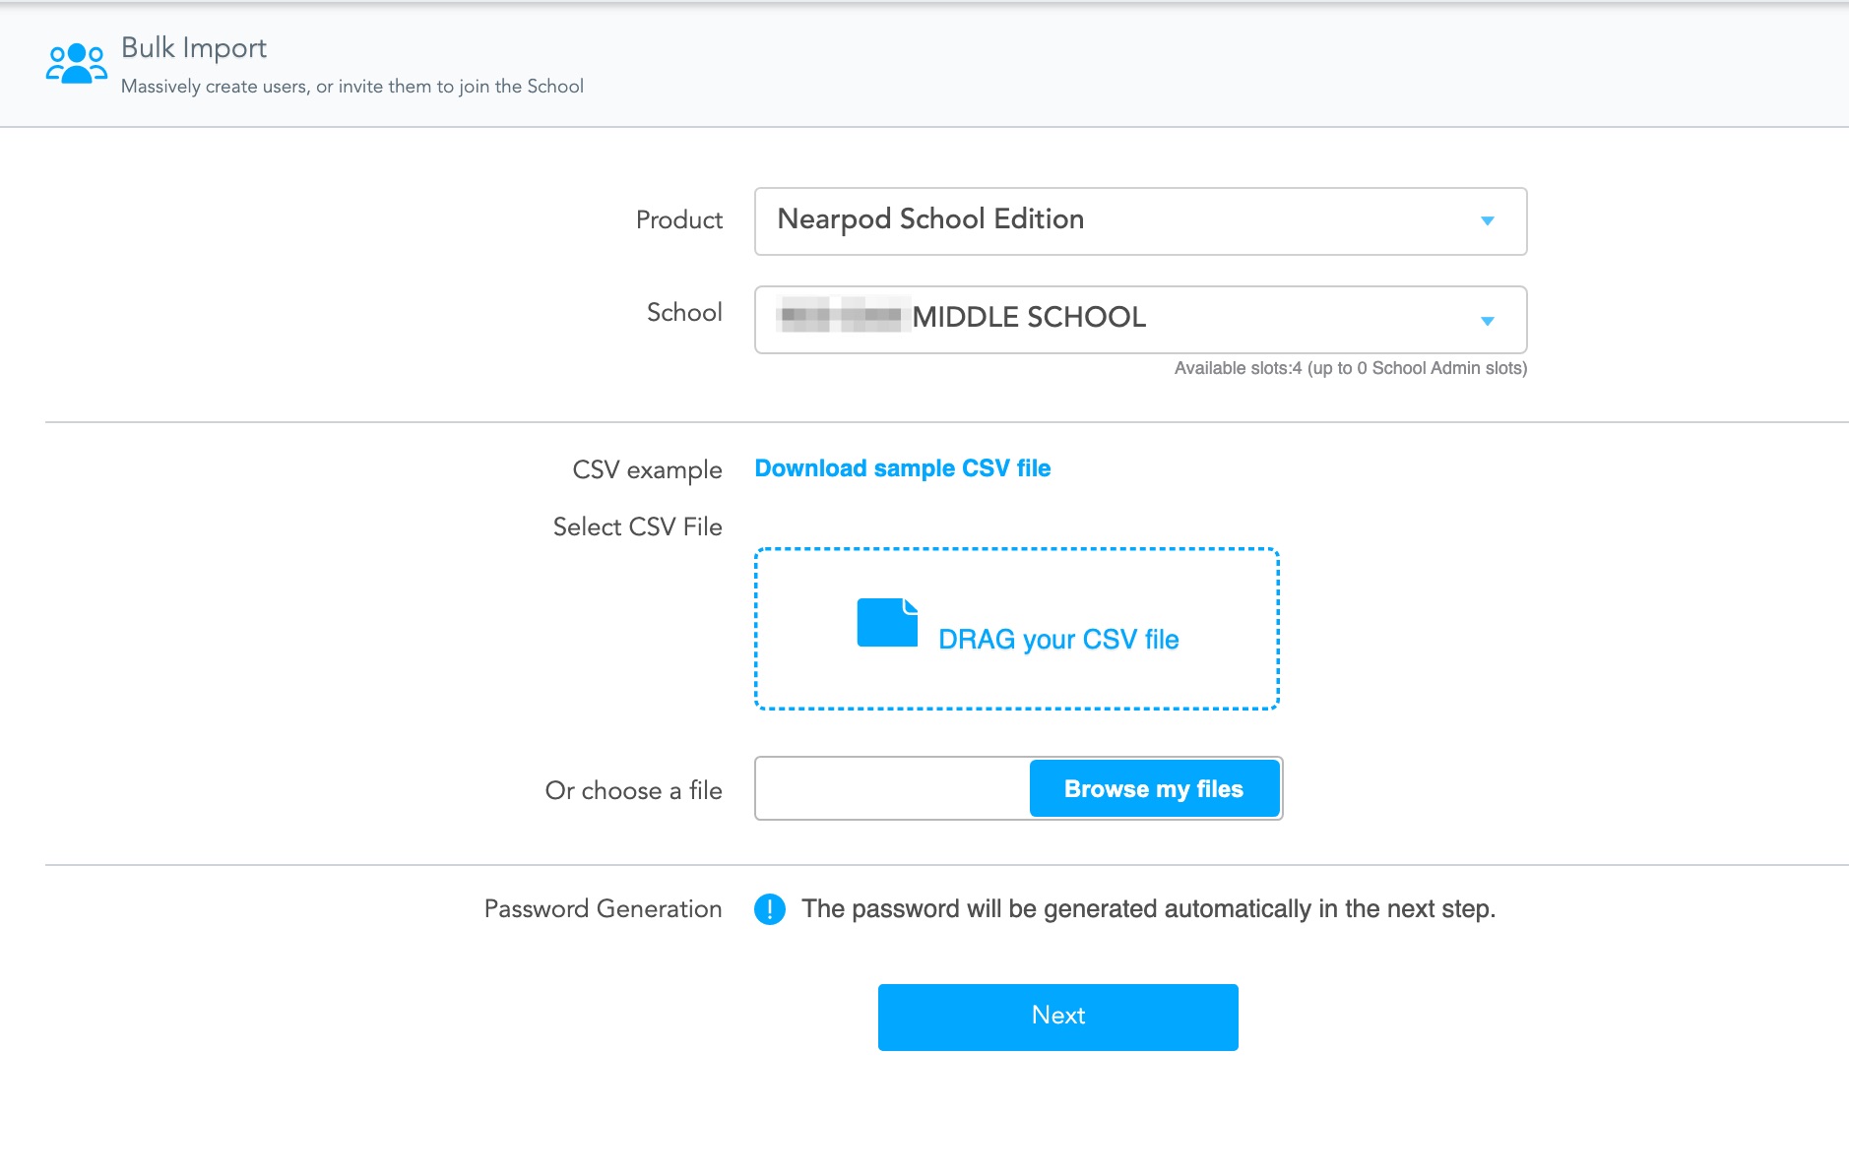Click the Password Generation label
This screenshot has width=1849, height=1175.
point(603,909)
